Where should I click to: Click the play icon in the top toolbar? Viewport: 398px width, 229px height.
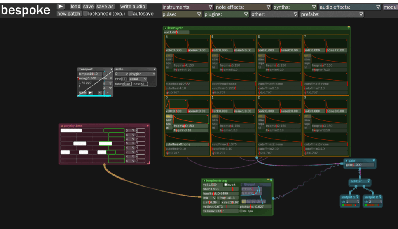pos(60,6)
